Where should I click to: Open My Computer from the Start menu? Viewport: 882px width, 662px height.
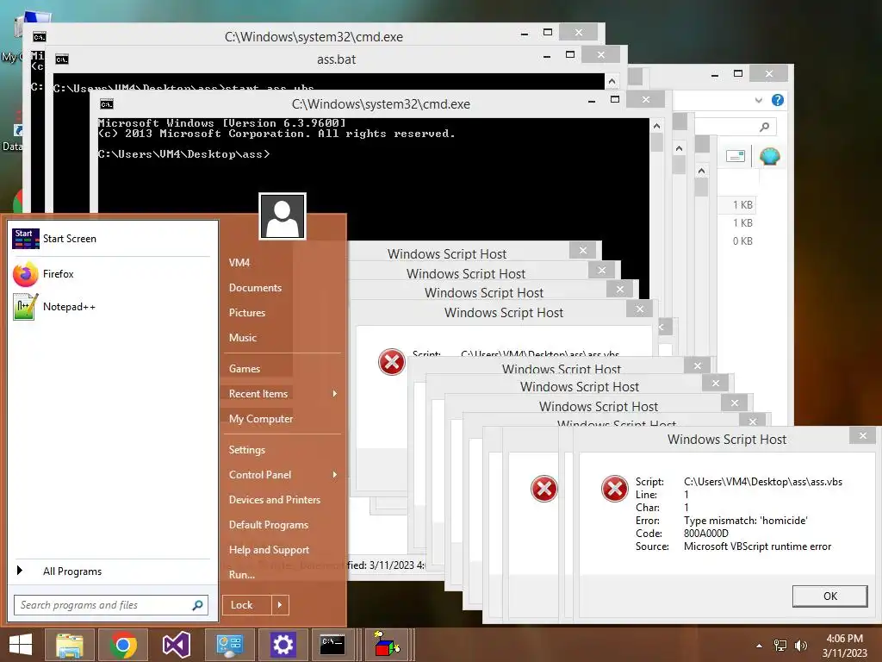point(261,419)
